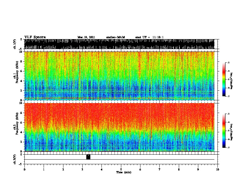Click the 'start UT = 11:10:1' label

(149, 37)
